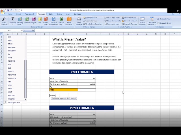Open the Undo history dropdown arrow

point(13,10)
